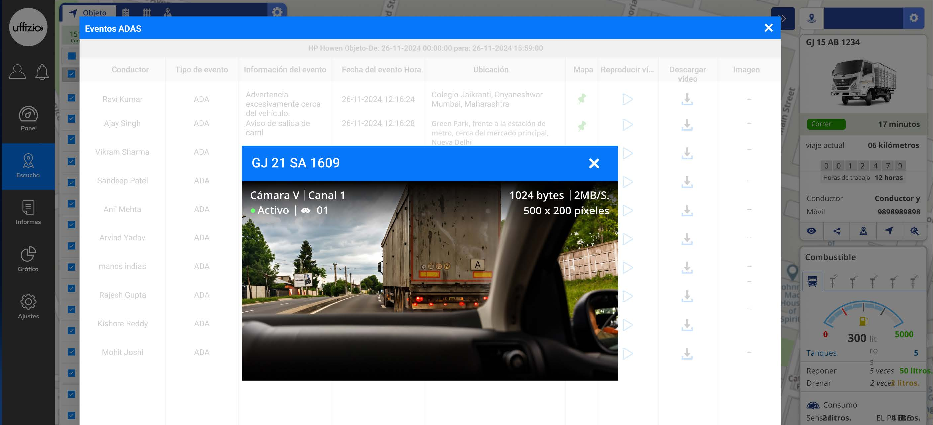Click the Correr status badge
The width and height of the screenshot is (933, 425).
826,124
